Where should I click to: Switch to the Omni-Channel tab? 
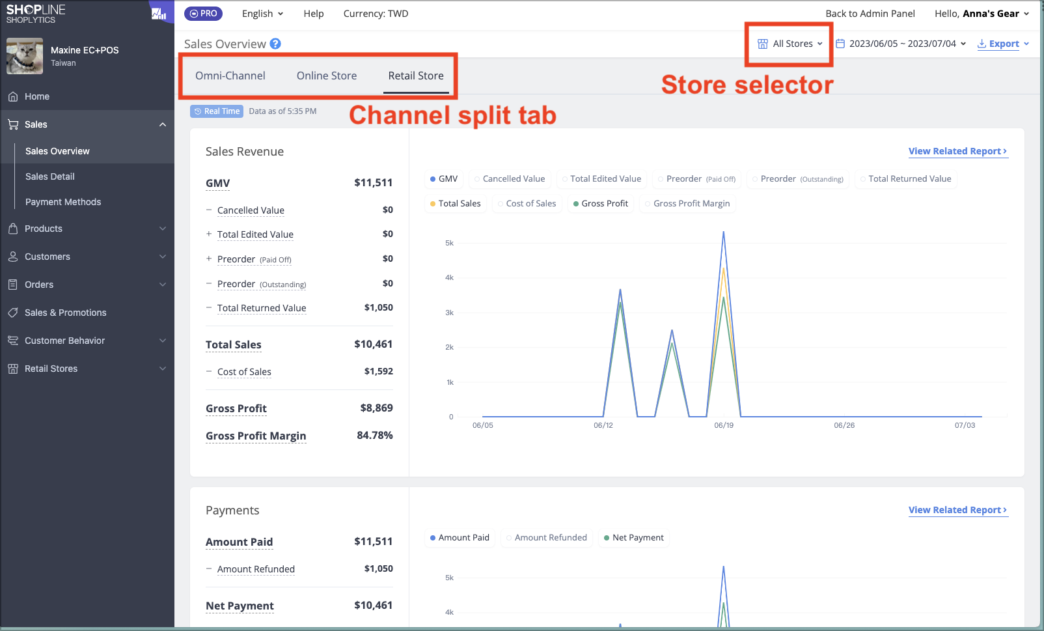pos(230,76)
